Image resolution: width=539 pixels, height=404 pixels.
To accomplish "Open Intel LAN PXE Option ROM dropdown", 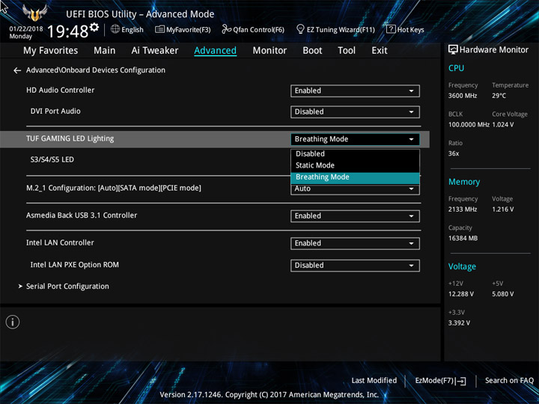I will 355,266.
